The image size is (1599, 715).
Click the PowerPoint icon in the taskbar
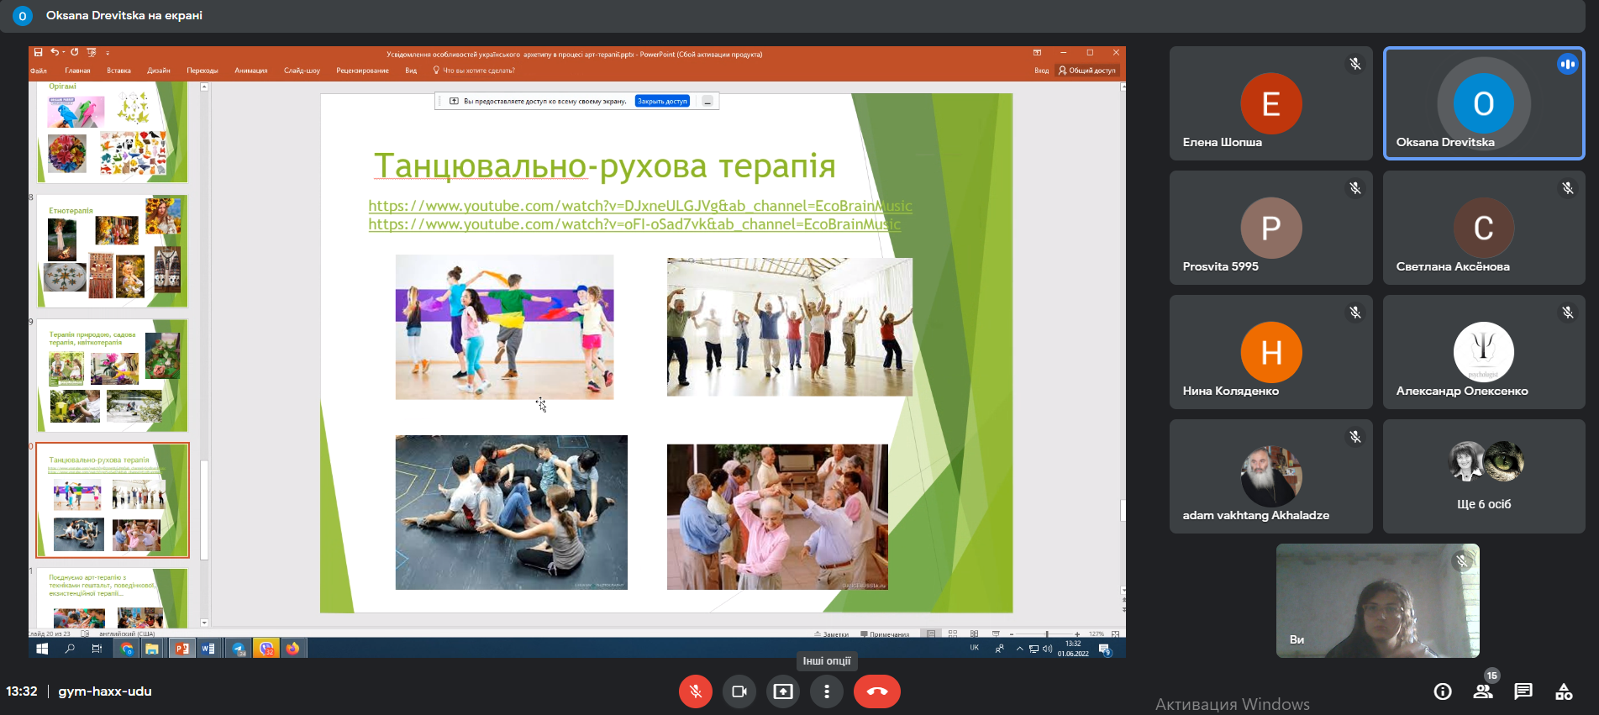pyautogui.click(x=181, y=649)
